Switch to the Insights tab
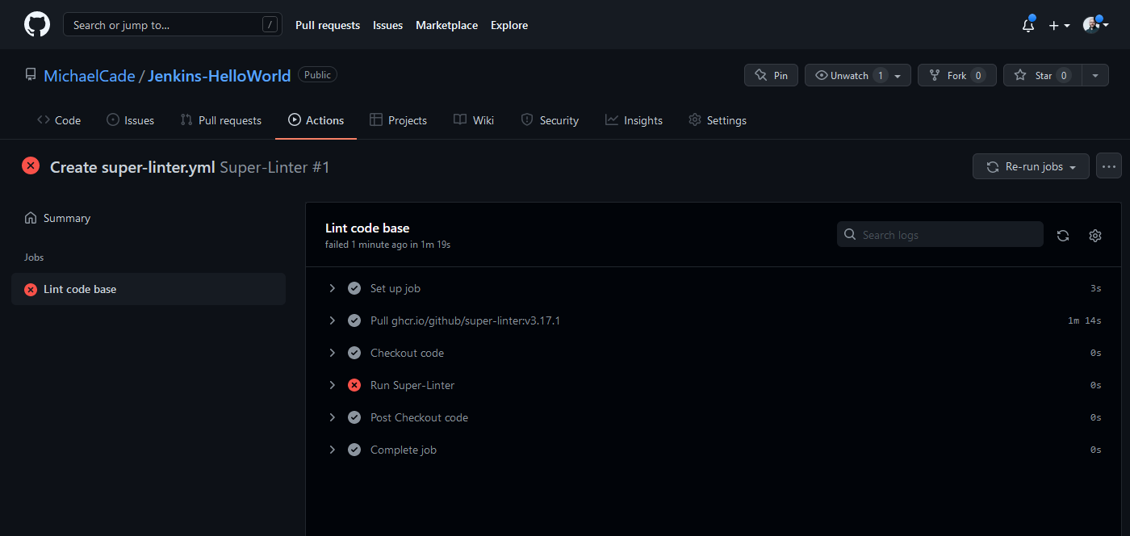This screenshot has height=536, width=1130. coord(634,120)
